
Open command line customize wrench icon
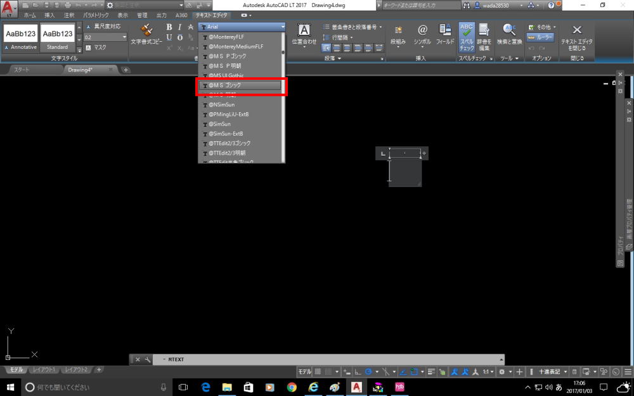[148, 359]
